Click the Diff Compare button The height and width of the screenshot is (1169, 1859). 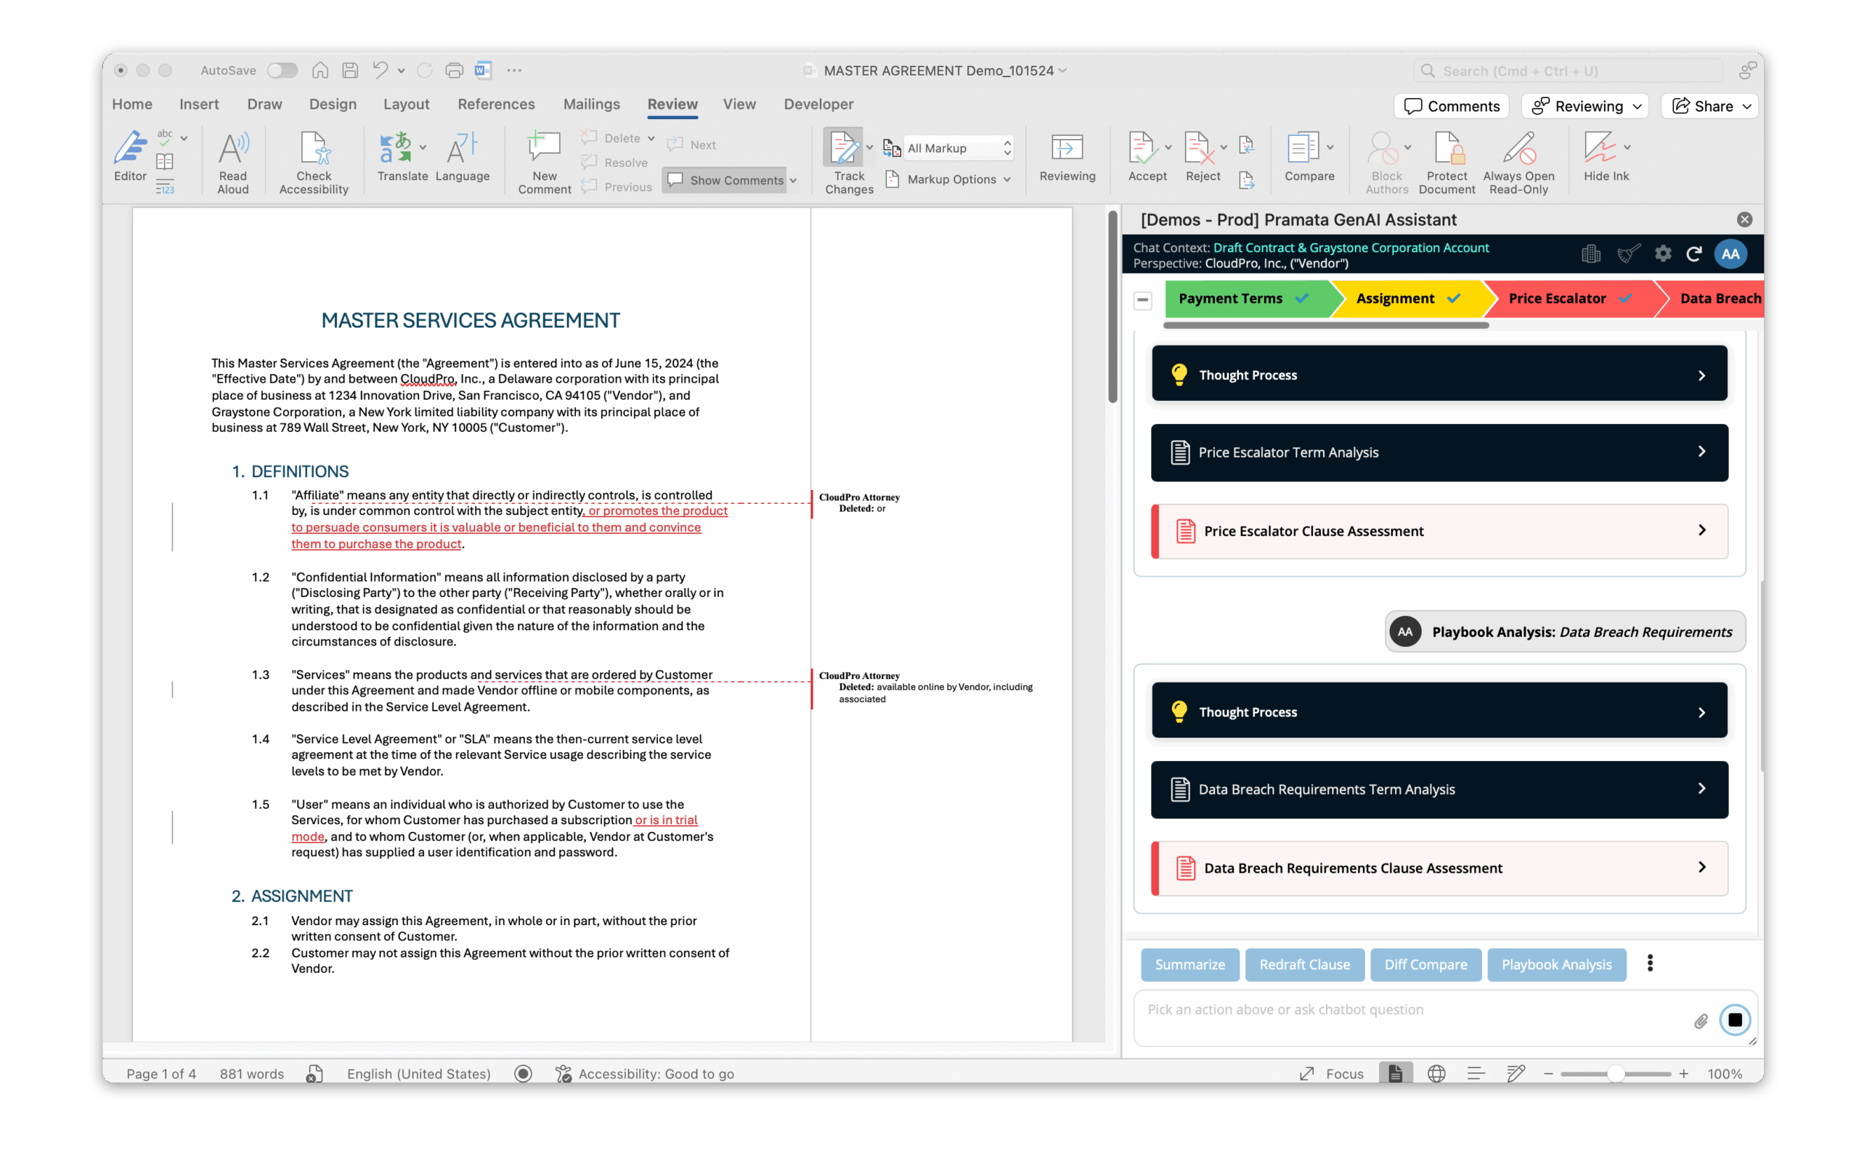(1425, 964)
